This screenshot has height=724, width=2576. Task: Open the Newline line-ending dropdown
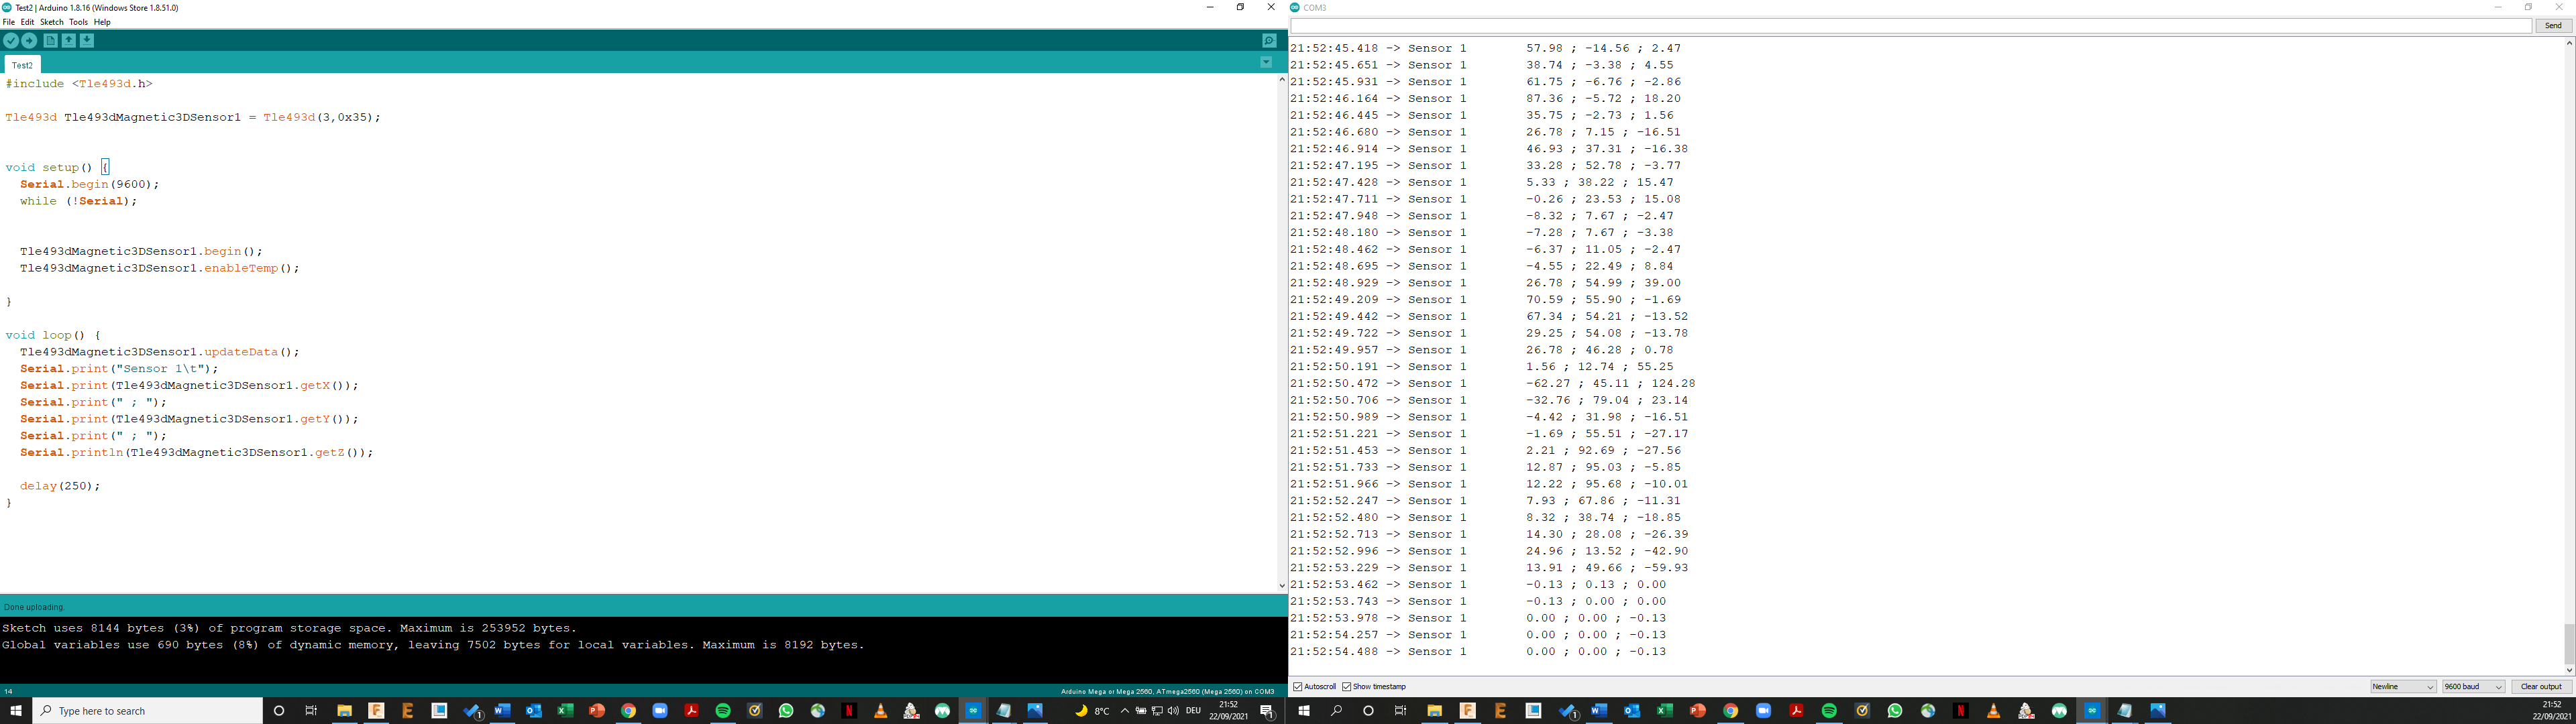(2403, 687)
